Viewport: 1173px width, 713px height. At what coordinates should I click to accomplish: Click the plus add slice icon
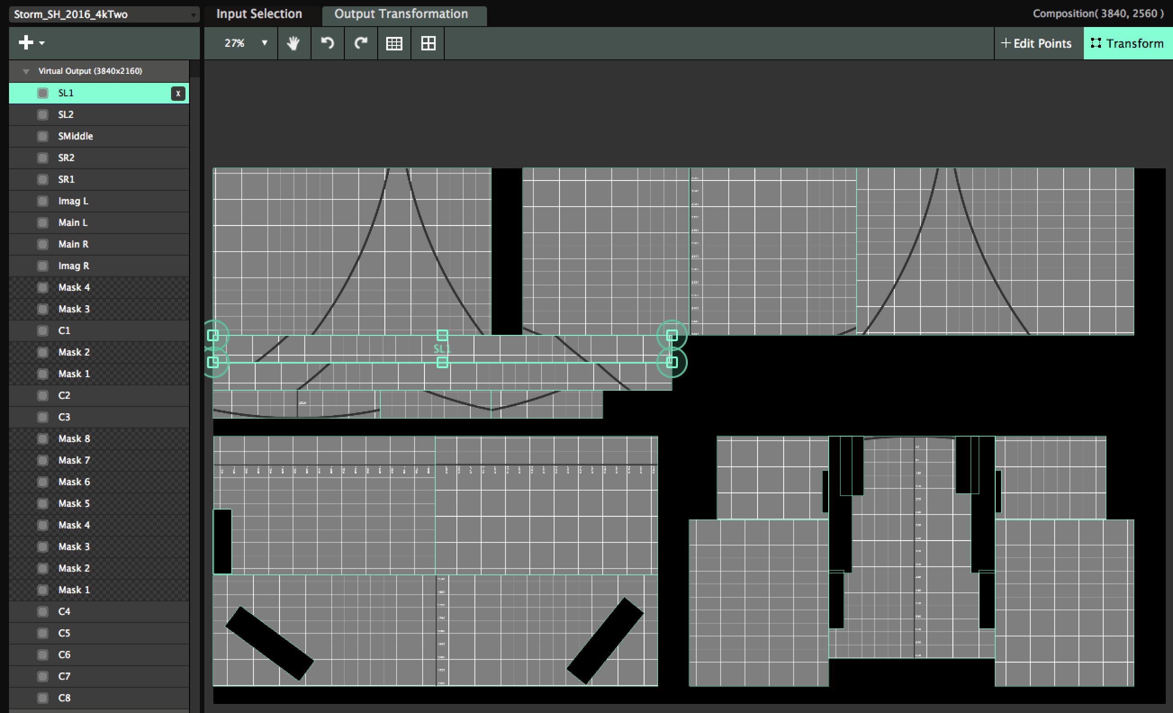pos(26,42)
